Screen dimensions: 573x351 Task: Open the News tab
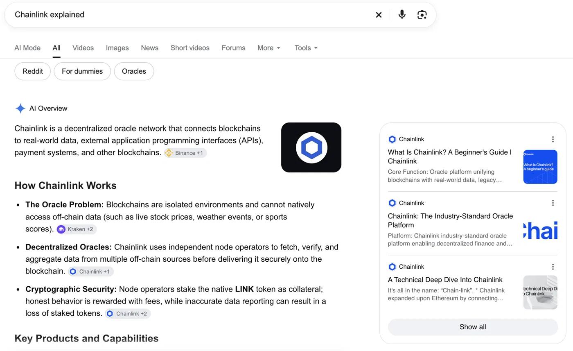click(150, 48)
